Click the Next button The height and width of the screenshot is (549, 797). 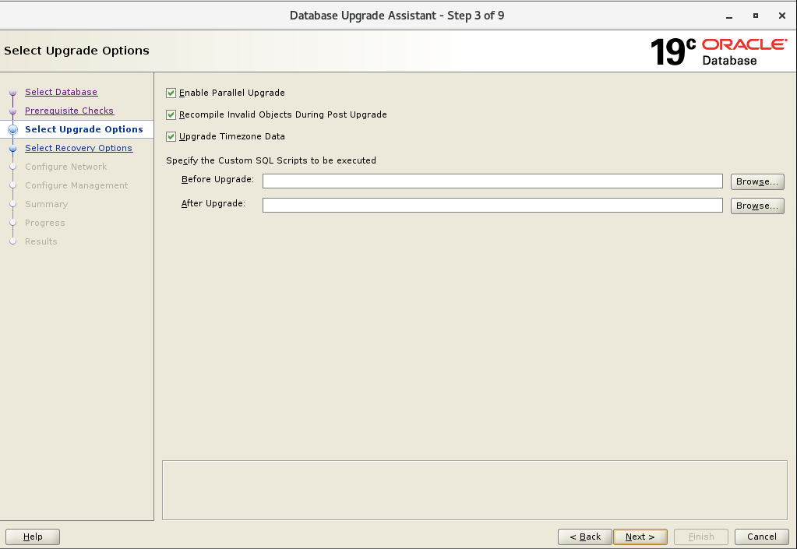click(640, 537)
